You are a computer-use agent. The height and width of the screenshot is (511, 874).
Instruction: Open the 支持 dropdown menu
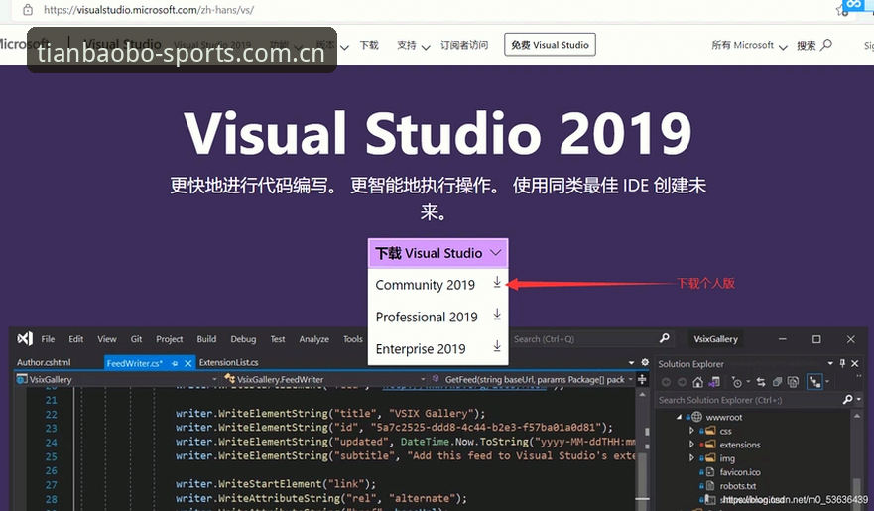413,45
